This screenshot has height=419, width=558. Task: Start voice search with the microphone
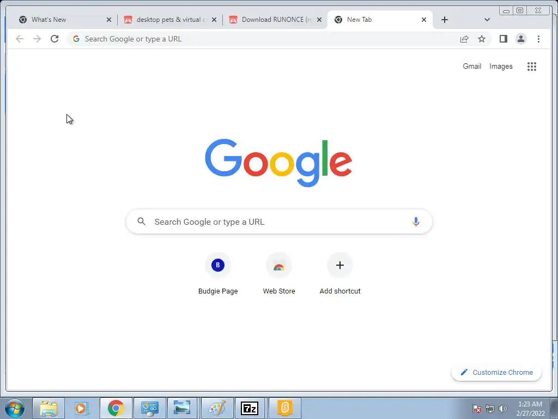pyautogui.click(x=416, y=222)
